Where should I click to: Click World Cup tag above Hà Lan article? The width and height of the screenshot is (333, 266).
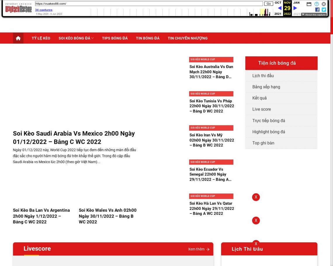coord(211,196)
